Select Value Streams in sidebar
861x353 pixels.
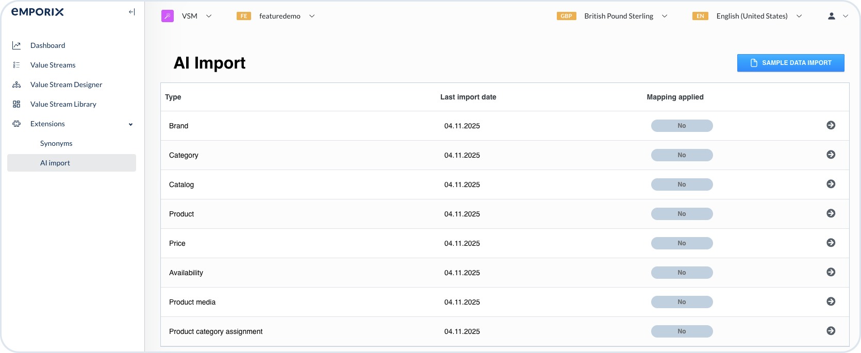(53, 65)
